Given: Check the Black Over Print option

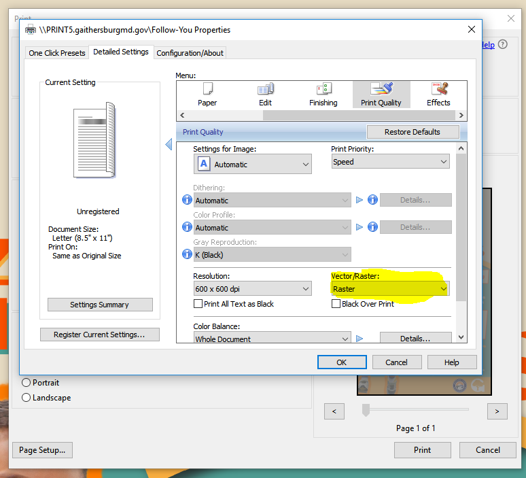Looking at the screenshot, I should tap(336, 304).
